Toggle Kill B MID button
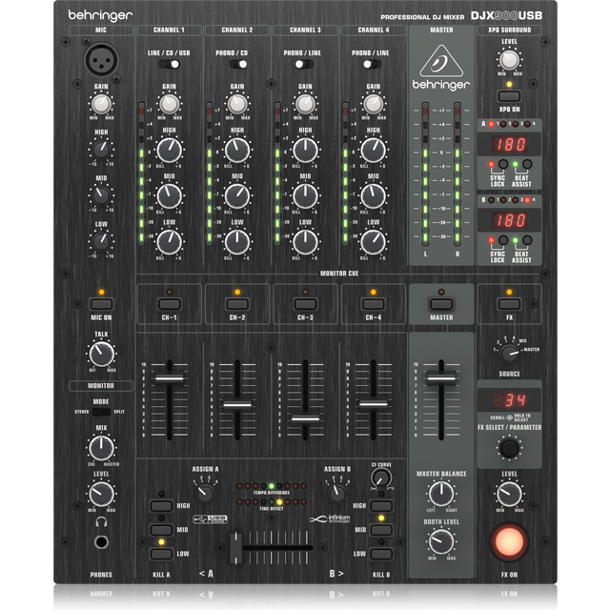The image size is (610, 610). coord(381,530)
